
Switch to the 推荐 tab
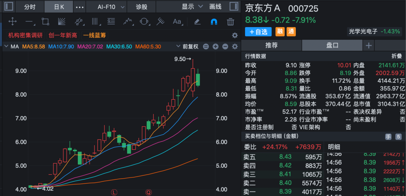click(x=271, y=46)
